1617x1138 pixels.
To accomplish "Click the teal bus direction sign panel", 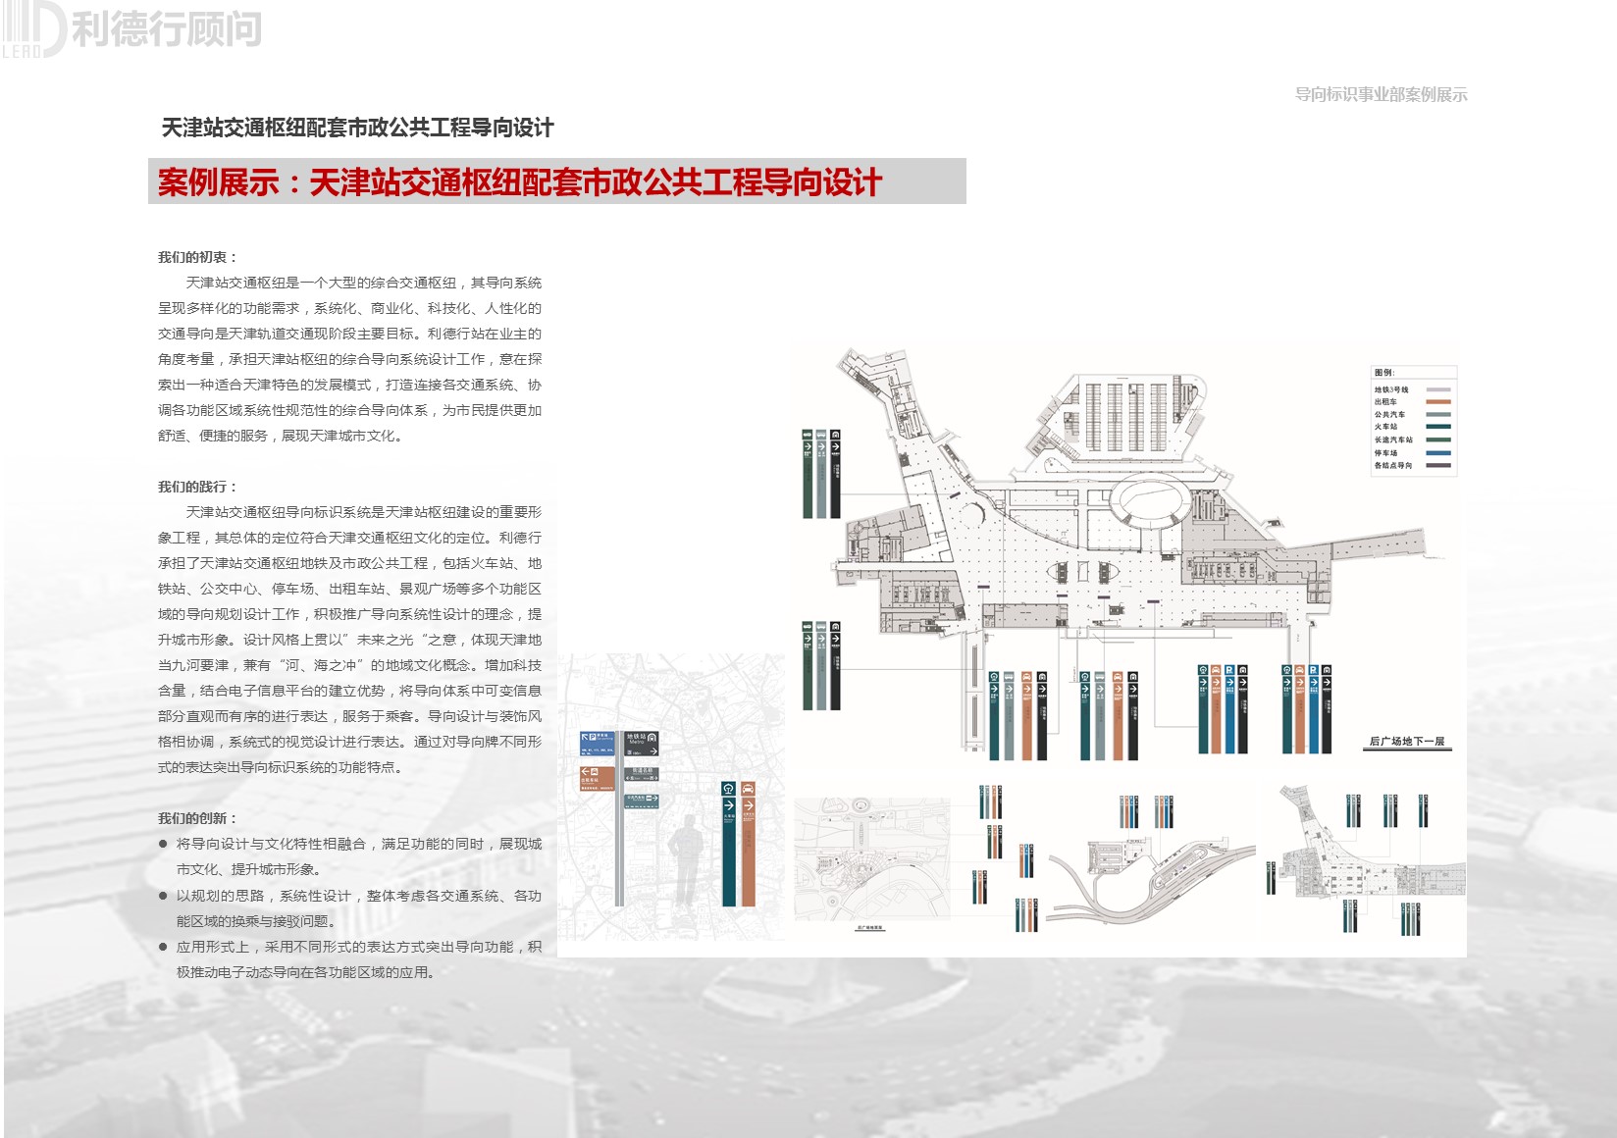I will 641,802.
